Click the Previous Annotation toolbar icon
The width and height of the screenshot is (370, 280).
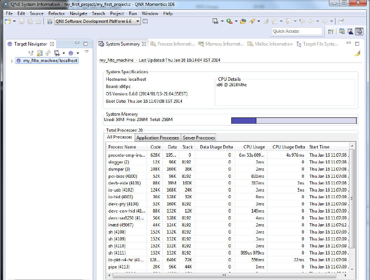(288, 21)
